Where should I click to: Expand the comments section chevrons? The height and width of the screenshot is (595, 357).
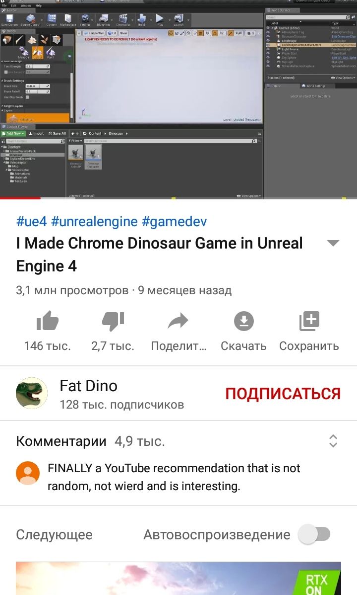[x=333, y=441]
